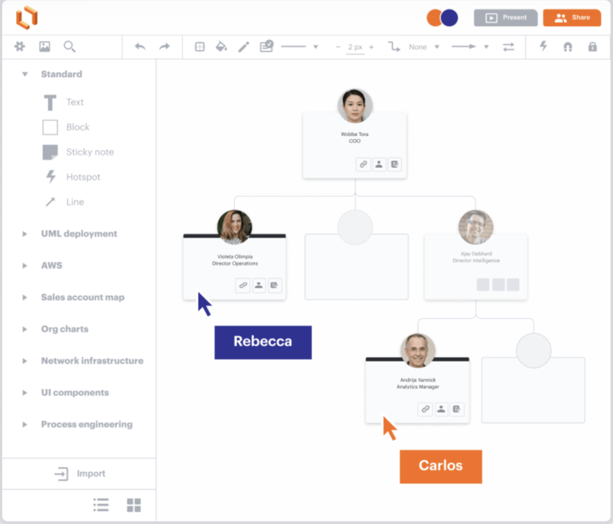613x524 pixels.
Task: Open the line style dropdown arrow
Action: tap(315, 47)
